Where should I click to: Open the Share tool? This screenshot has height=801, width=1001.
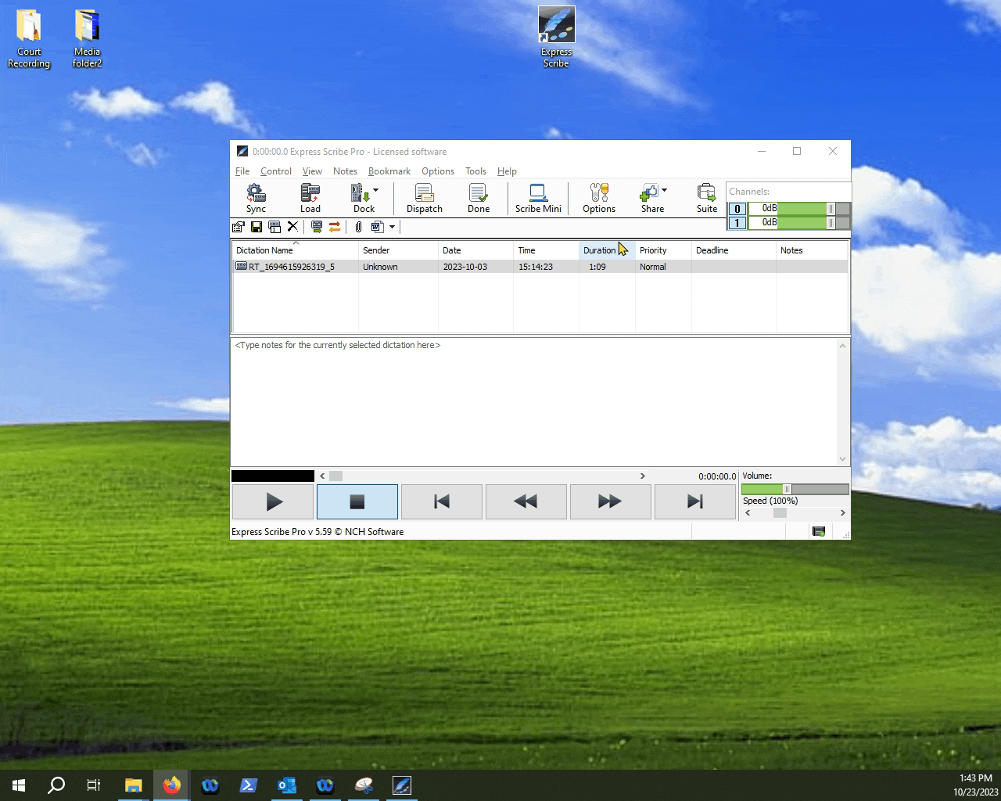pos(651,197)
